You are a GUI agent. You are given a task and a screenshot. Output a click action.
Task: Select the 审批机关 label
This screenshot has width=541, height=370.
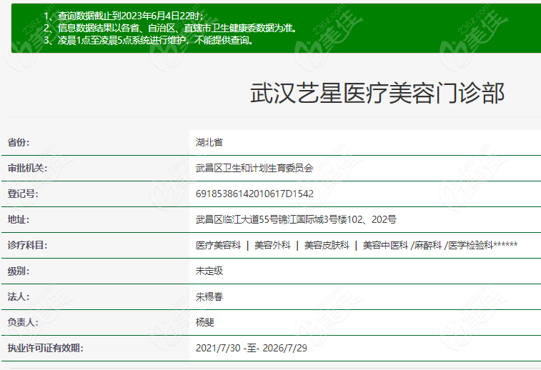point(28,168)
